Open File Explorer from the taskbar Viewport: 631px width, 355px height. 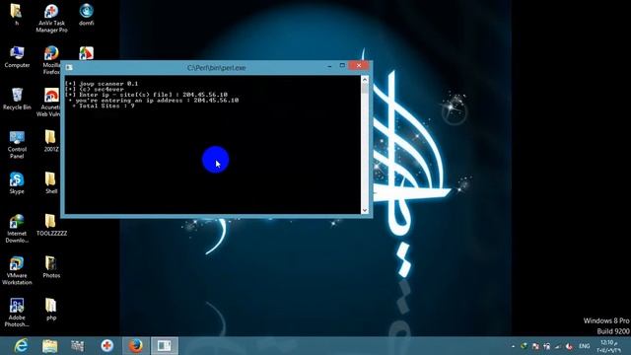point(50,346)
